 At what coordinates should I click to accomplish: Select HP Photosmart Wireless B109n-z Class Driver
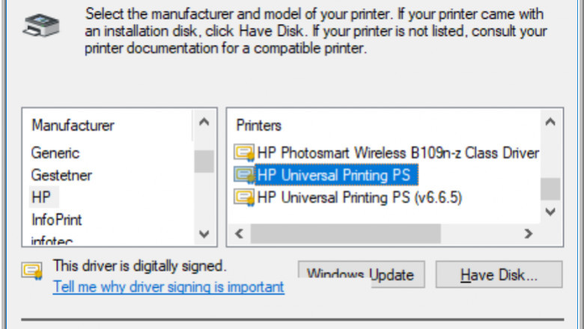[398, 153]
